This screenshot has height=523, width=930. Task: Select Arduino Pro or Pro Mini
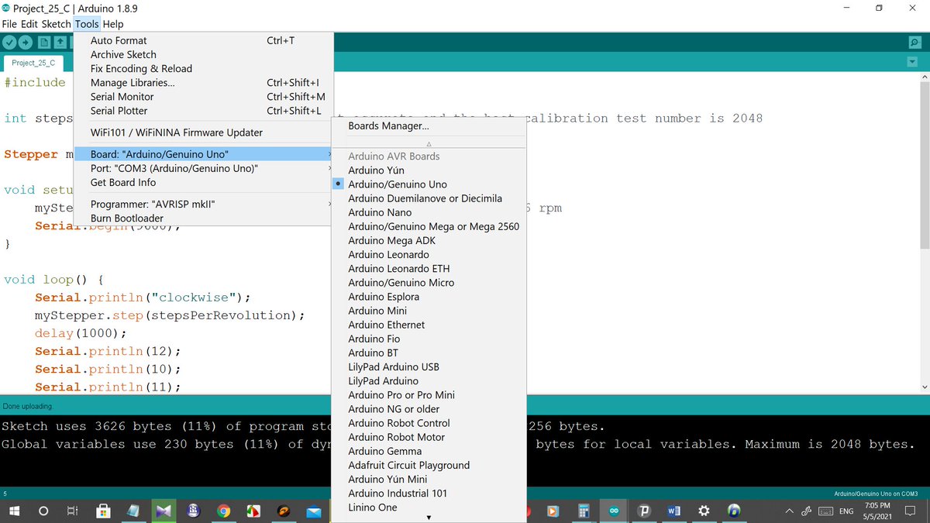pyautogui.click(x=429, y=394)
